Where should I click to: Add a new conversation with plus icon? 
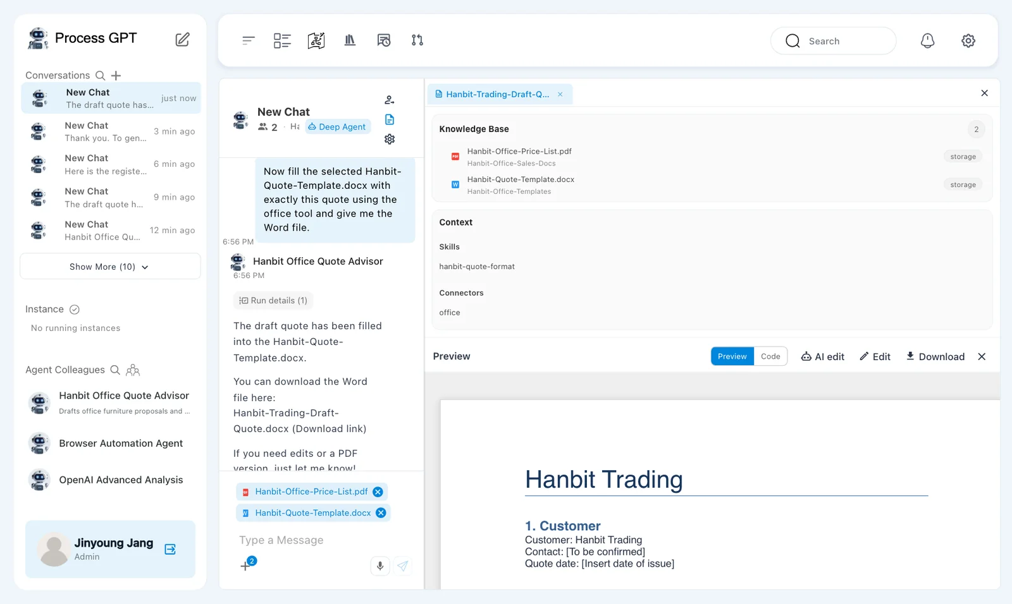(x=116, y=76)
